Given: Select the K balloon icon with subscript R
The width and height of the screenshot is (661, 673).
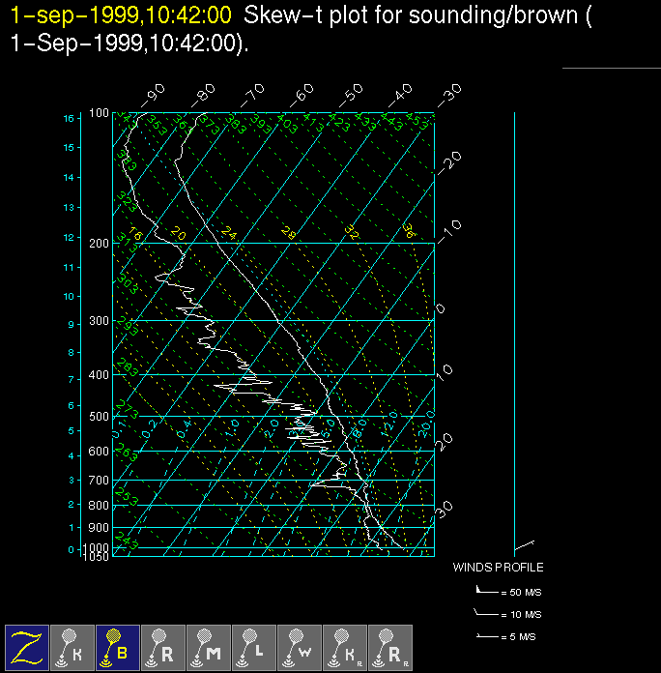Looking at the screenshot, I should pyautogui.click(x=345, y=646).
